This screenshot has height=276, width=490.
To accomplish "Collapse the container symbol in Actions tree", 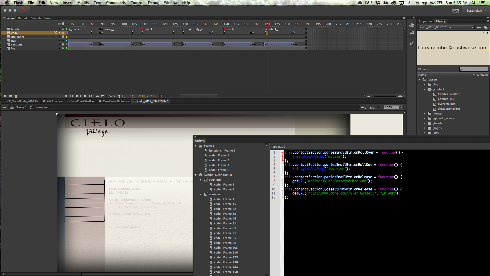I will [201, 194].
